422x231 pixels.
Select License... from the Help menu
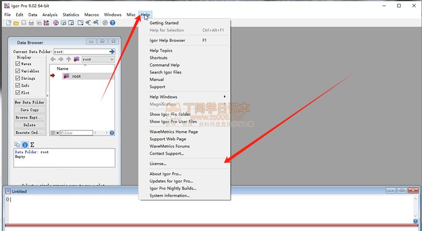[x=158, y=164]
